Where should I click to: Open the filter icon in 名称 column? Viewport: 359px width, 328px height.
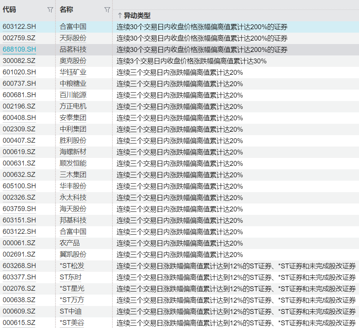(107, 10)
